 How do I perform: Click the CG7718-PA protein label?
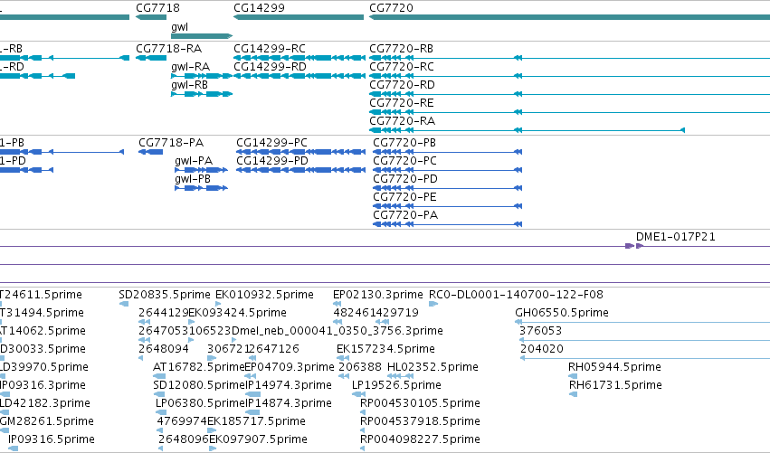click(x=171, y=143)
